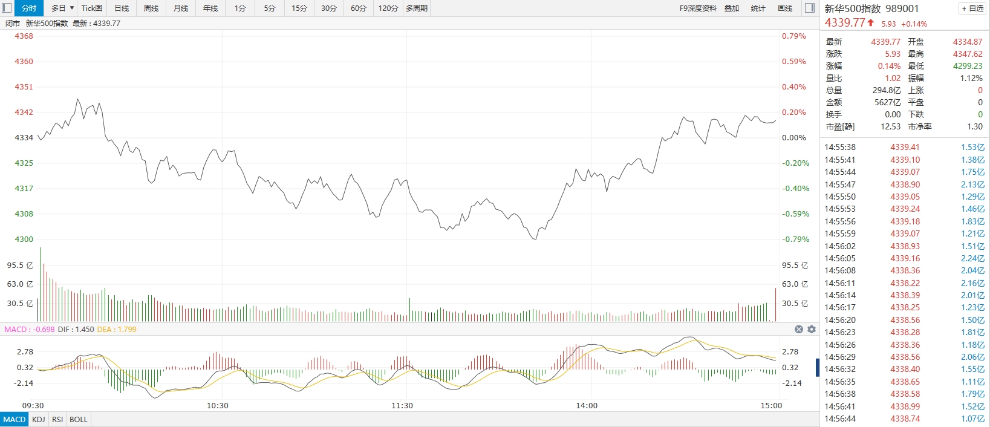Image resolution: width=990 pixels, height=427 pixels.
Task: Add index to watchlist with +自选
Action: [972, 8]
